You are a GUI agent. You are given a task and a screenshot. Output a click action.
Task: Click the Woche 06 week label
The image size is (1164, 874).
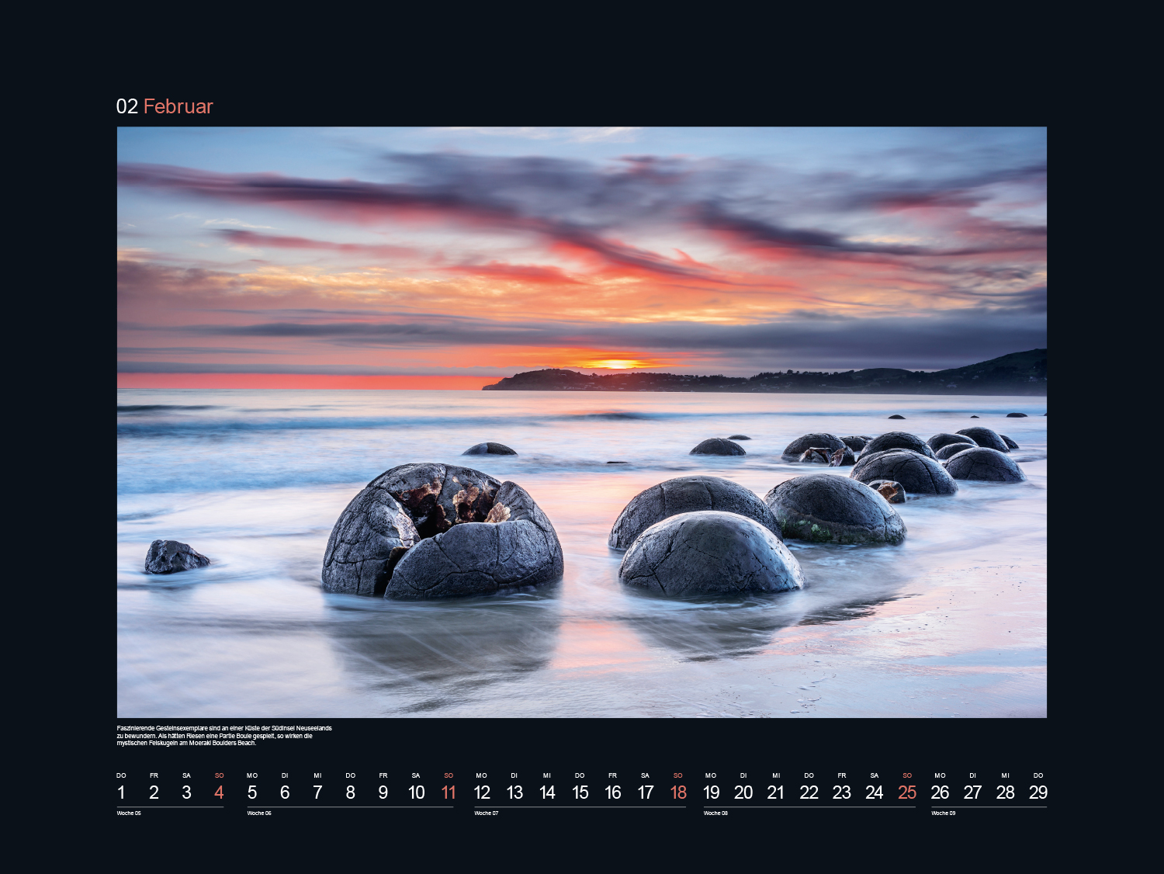(x=259, y=813)
